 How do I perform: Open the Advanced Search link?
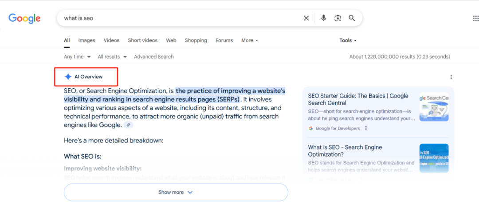153,57
